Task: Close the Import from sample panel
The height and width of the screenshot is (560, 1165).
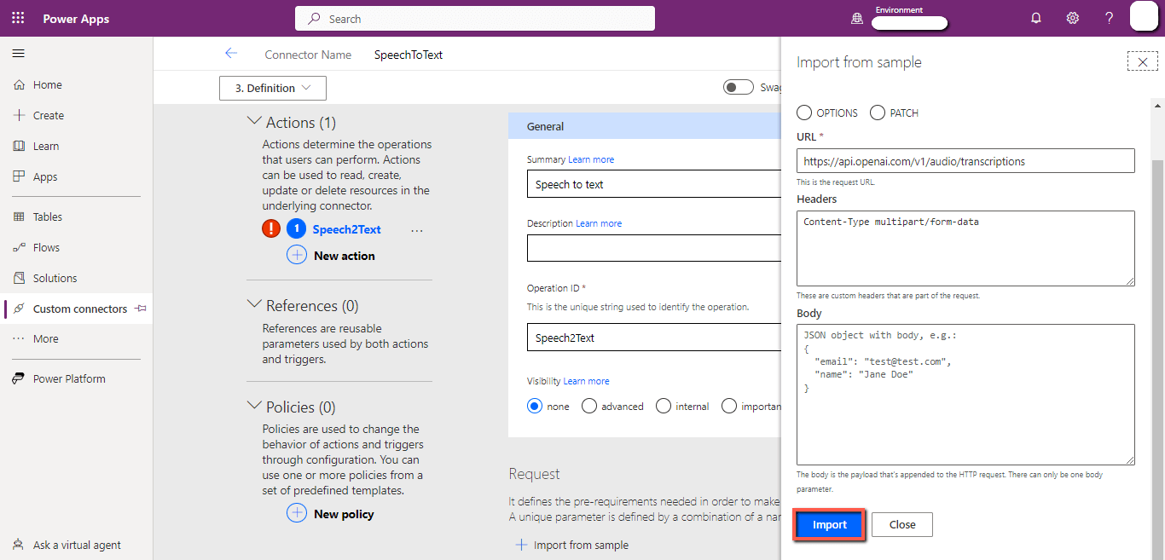Action: 1142,61
